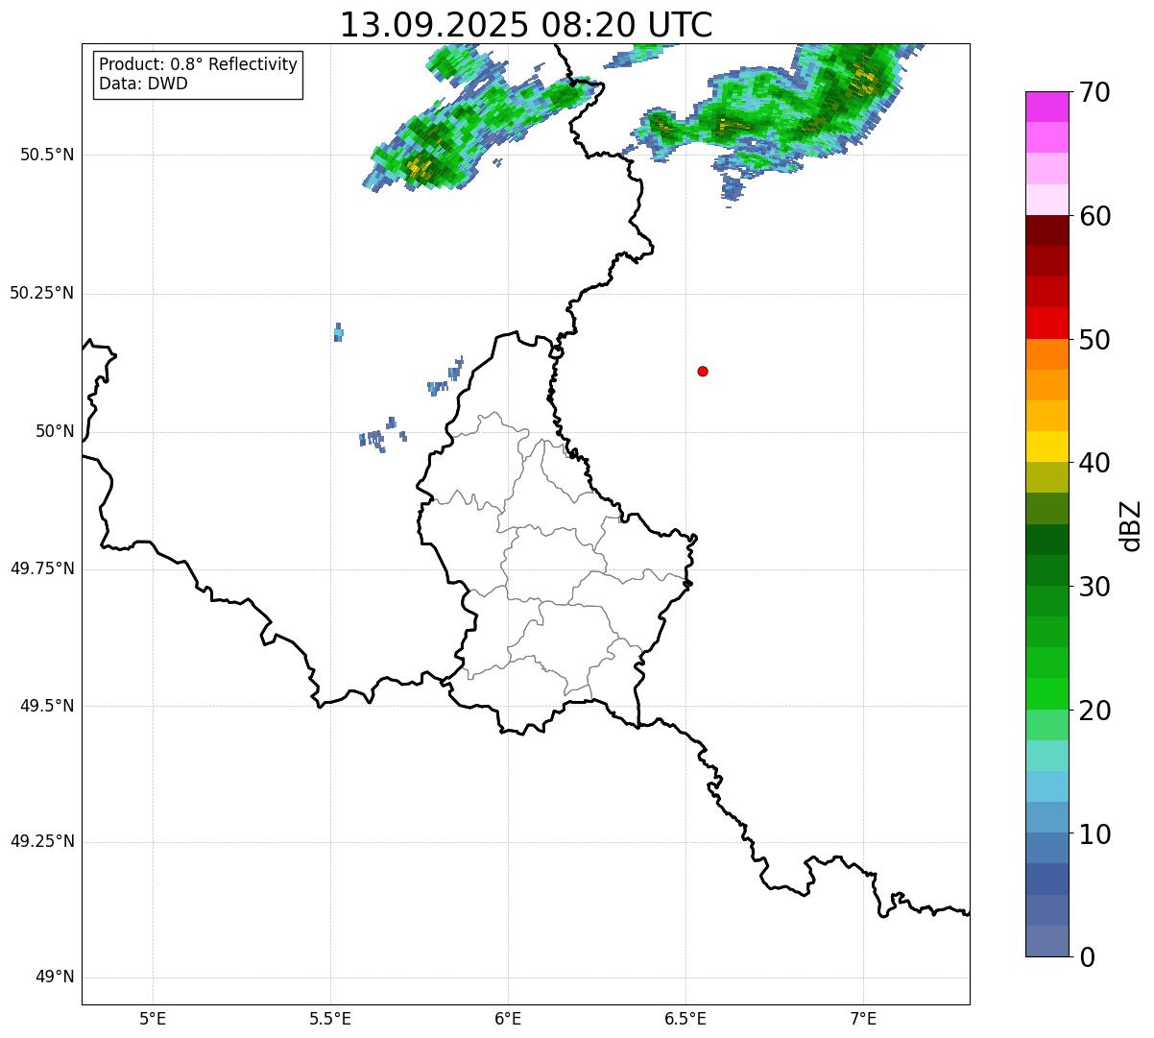Screen dimensions: 1154x1038
Task: Click the dark maroon colorbar segment
Action: [1046, 230]
